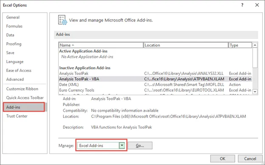This screenshot has width=265, height=165.
Task: Select the Euro Currency Tools row
Action: pos(155,90)
